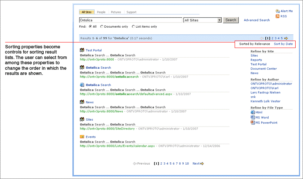Refine by site Document Center

[x=263, y=69]
